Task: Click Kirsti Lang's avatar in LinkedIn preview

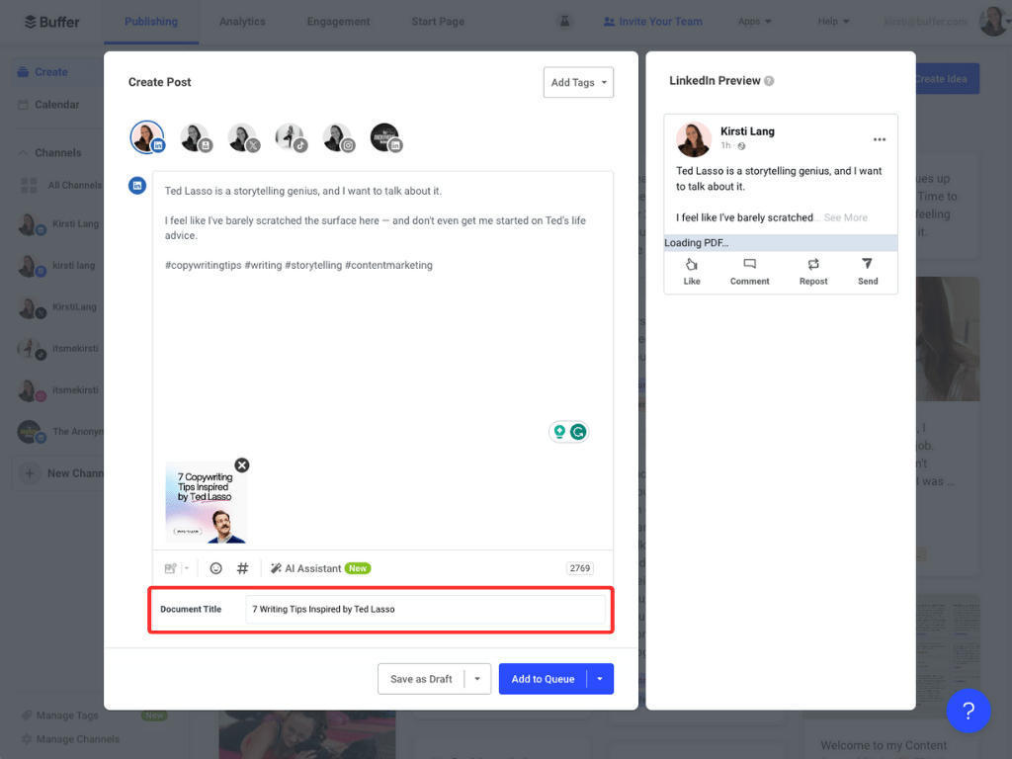Action: [694, 138]
